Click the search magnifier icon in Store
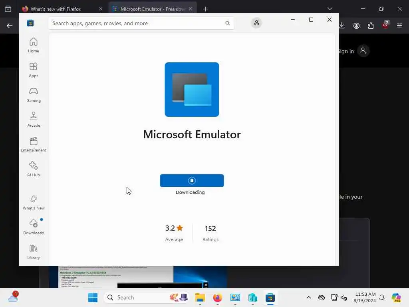This screenshot has height=307, width=409. [227, 23]
